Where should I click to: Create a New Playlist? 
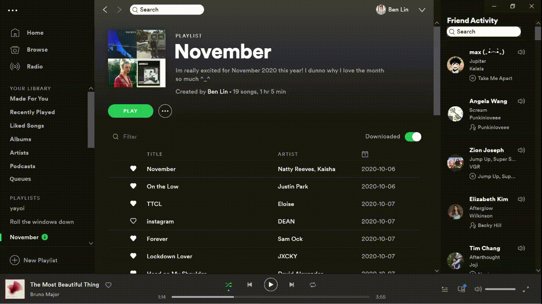click(x=34, y=260)
